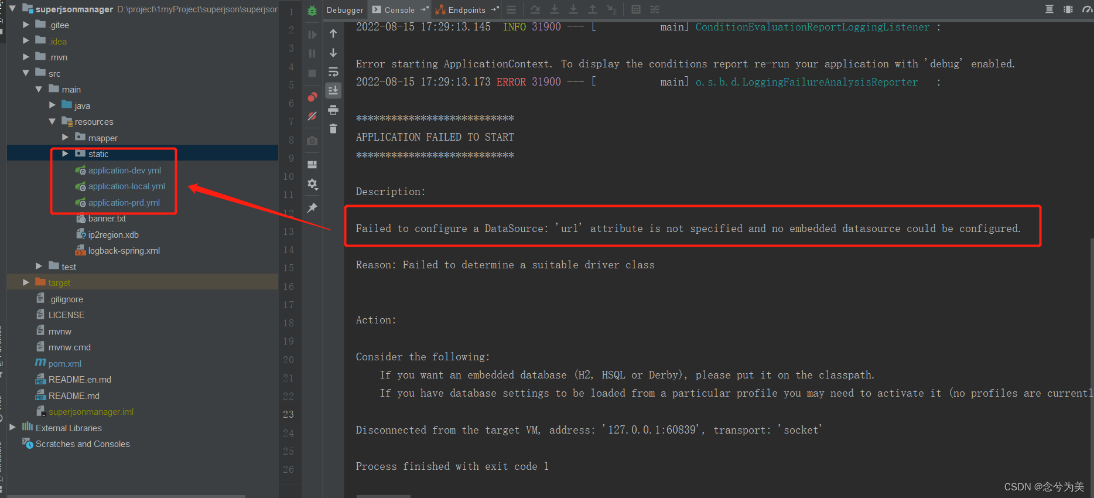Click the up arrow console navigation

(333, 33)
